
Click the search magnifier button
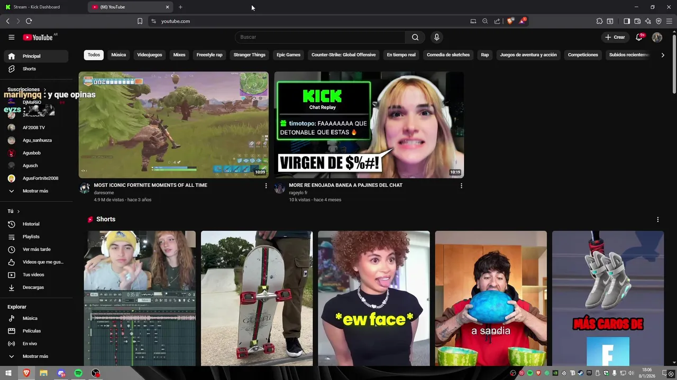[x=415, y=37]
